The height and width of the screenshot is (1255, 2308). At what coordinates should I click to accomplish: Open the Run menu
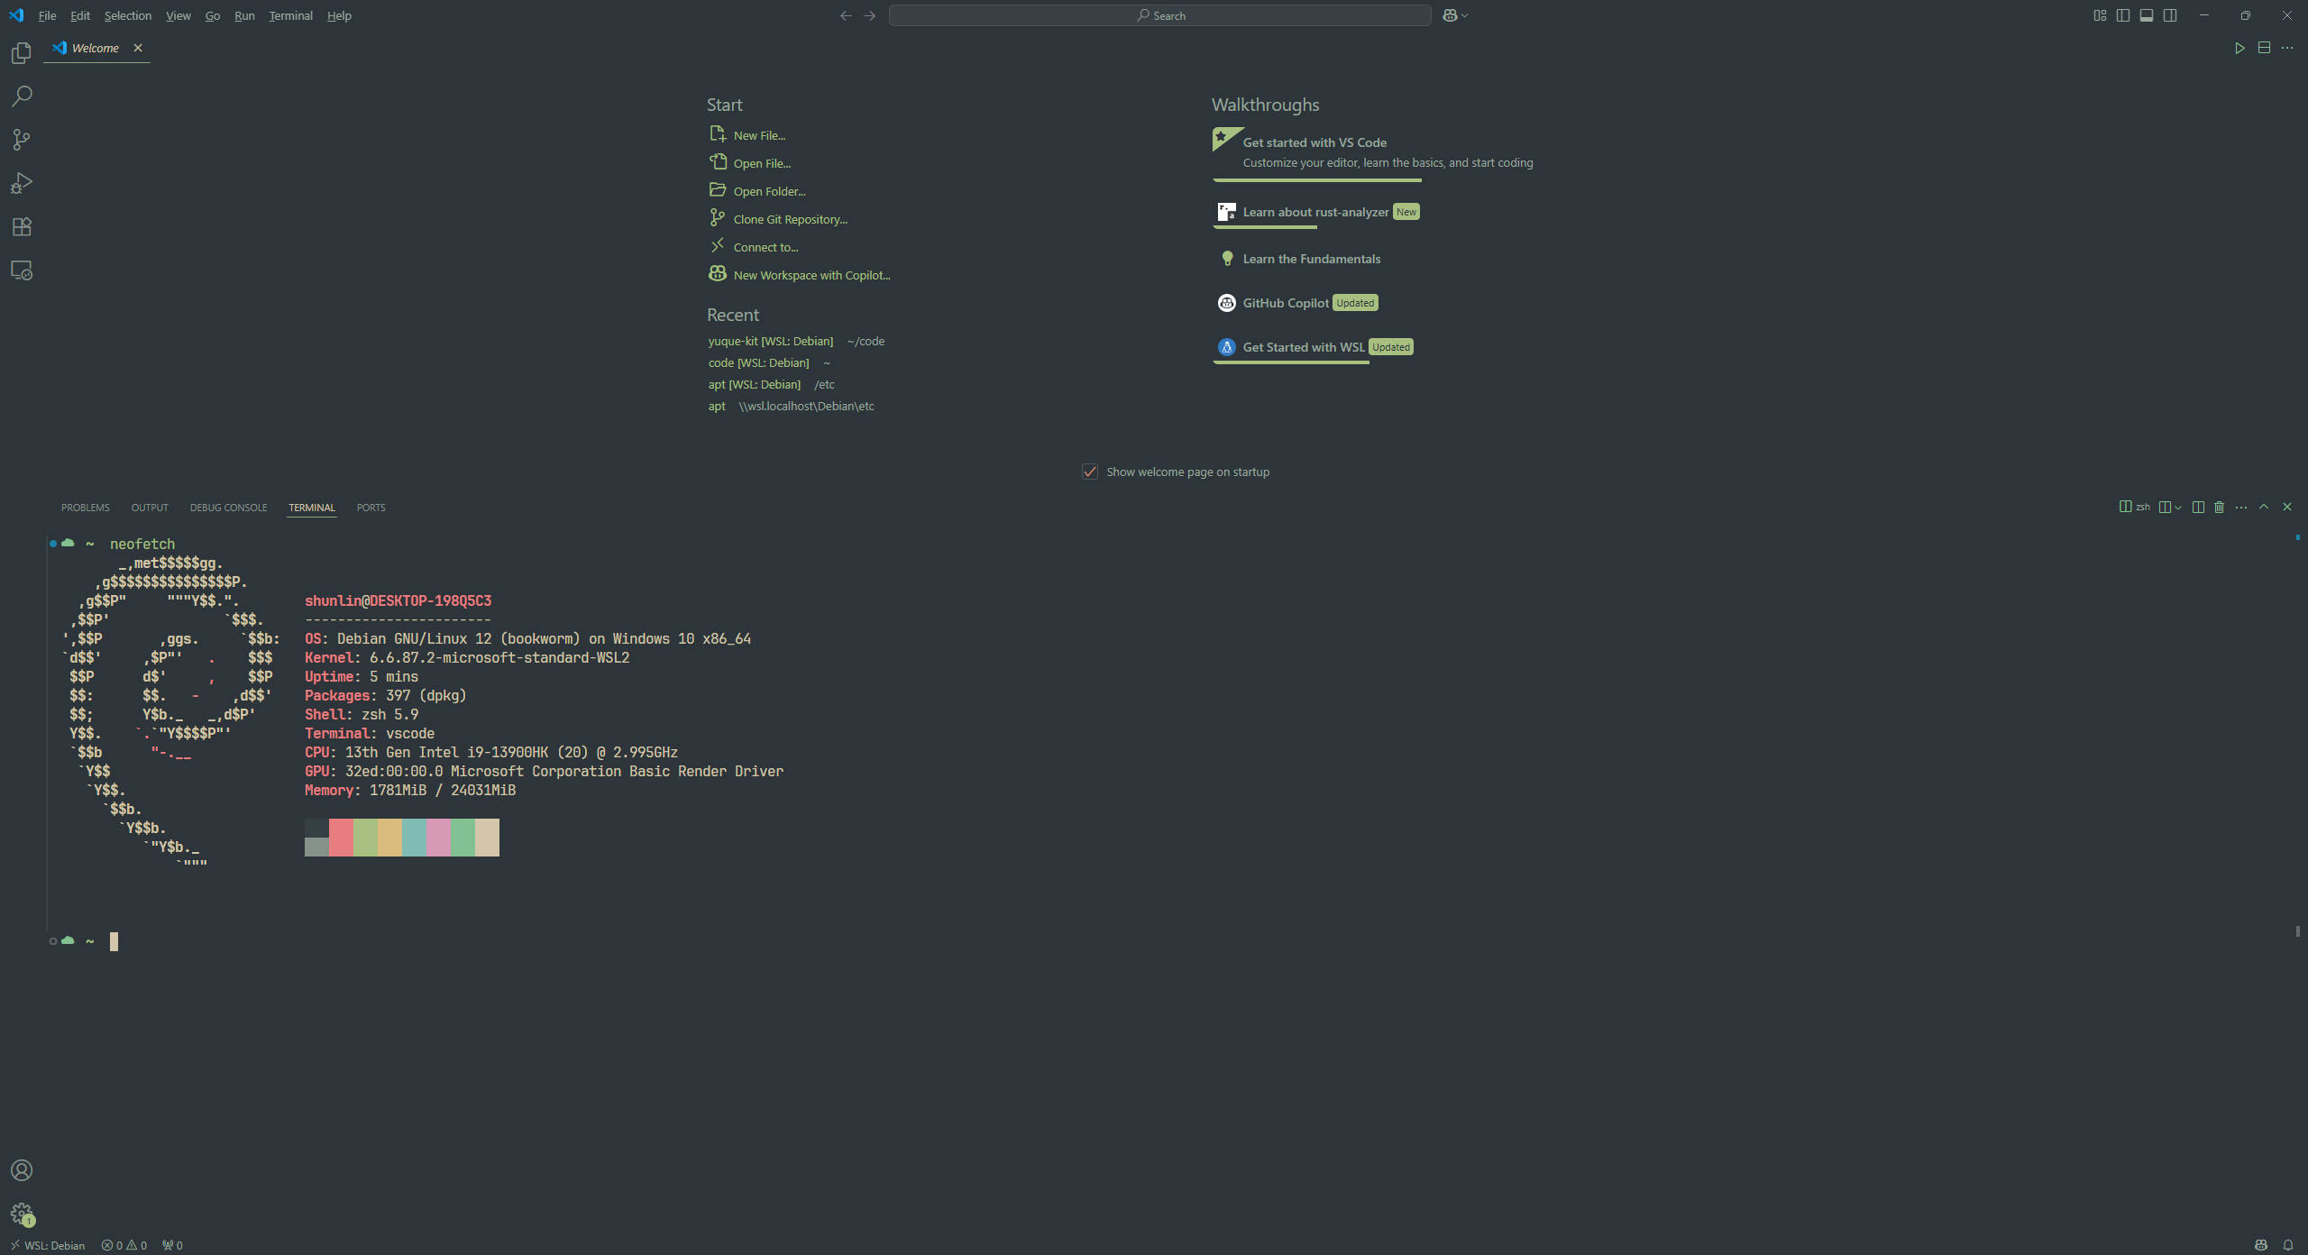click(244, 15)
